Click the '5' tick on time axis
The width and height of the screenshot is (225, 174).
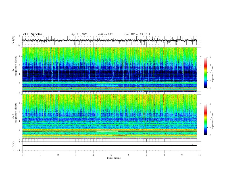point(111,155)
